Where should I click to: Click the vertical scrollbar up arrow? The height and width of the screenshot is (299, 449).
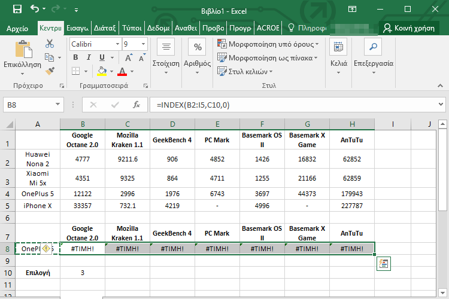442,124
